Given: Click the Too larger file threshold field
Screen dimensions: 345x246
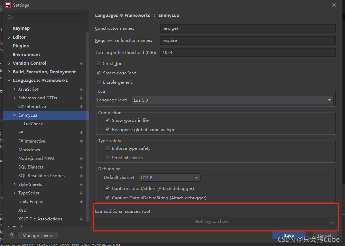Looking at the screenshot, I should (248, 53).
